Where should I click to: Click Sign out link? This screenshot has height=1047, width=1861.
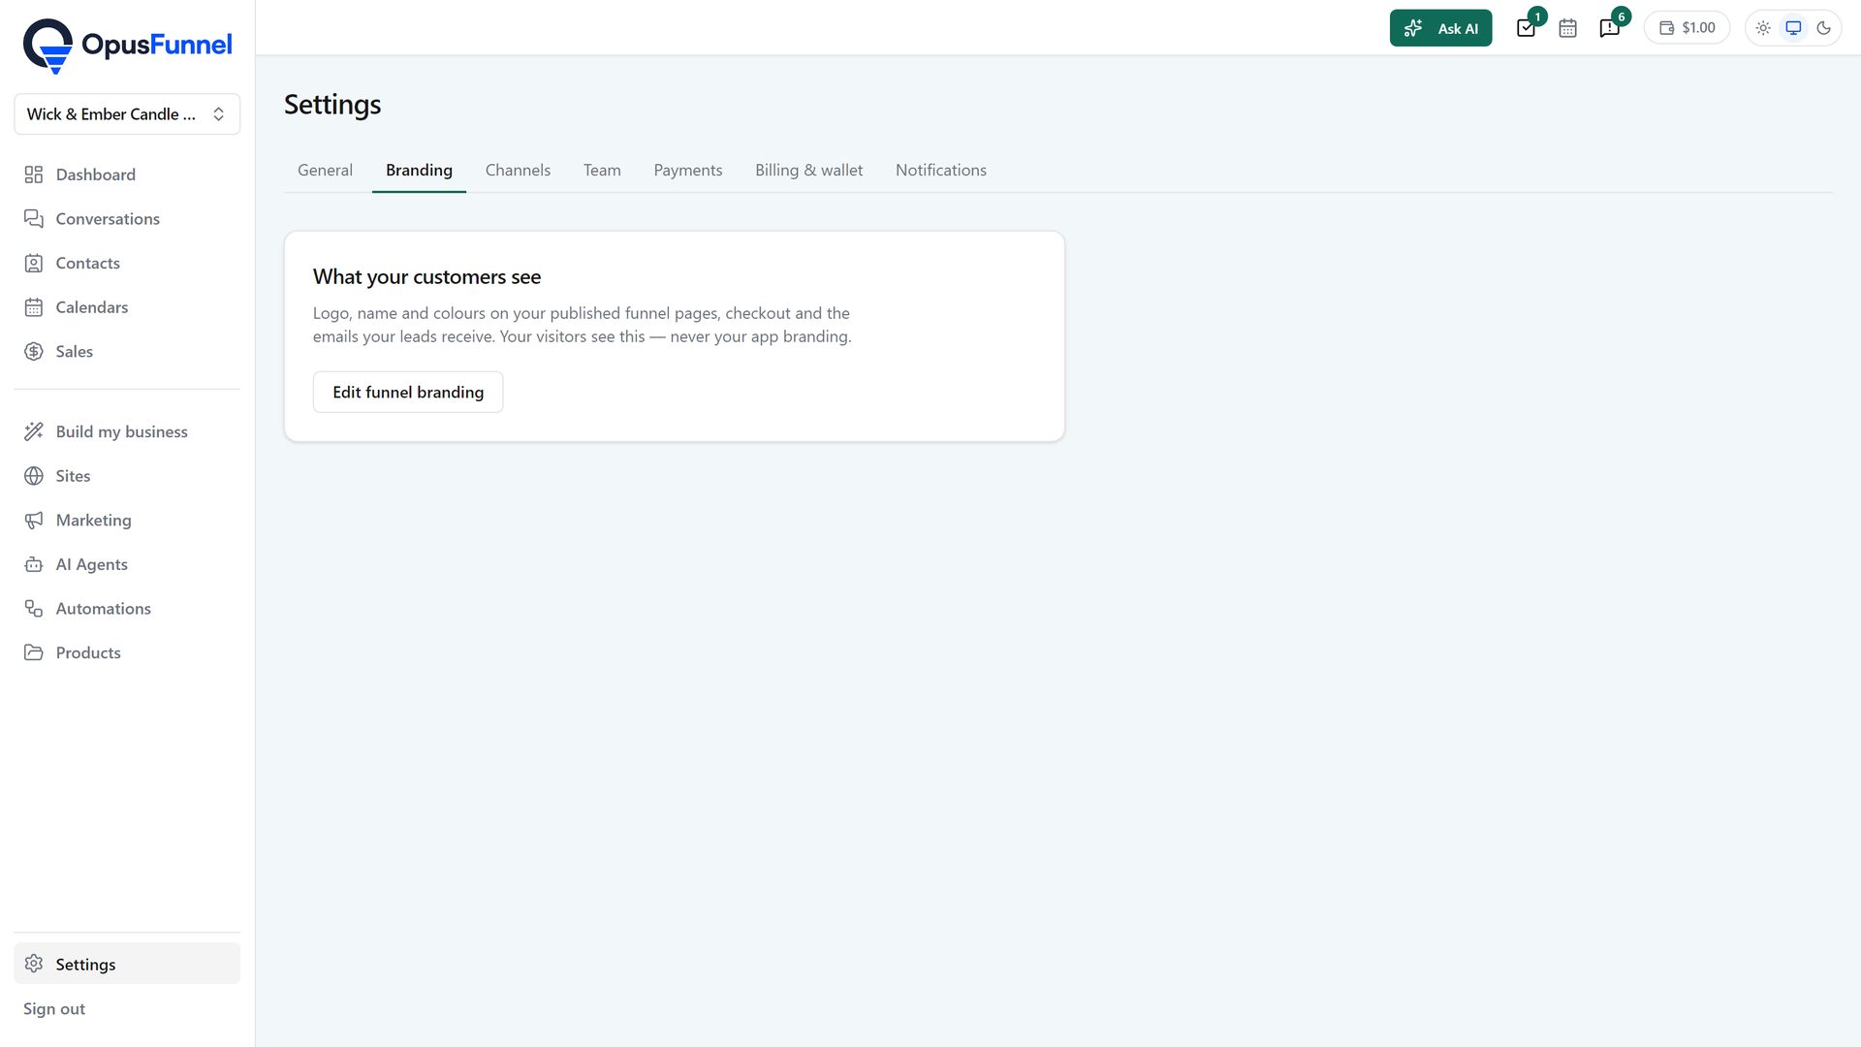pyautogui.click(x=54, y=1009)
